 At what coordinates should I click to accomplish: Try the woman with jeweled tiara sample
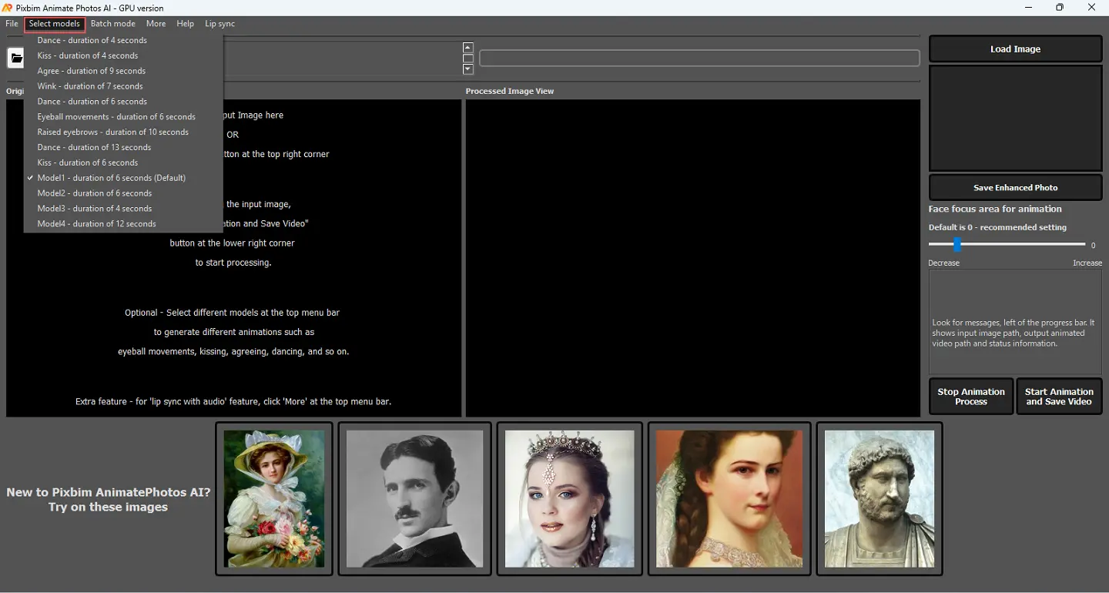(570, 498)
